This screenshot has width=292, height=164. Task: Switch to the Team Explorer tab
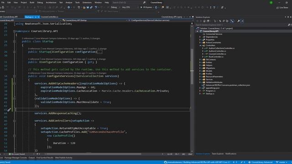pyautogui.click(x=218, y=154)
